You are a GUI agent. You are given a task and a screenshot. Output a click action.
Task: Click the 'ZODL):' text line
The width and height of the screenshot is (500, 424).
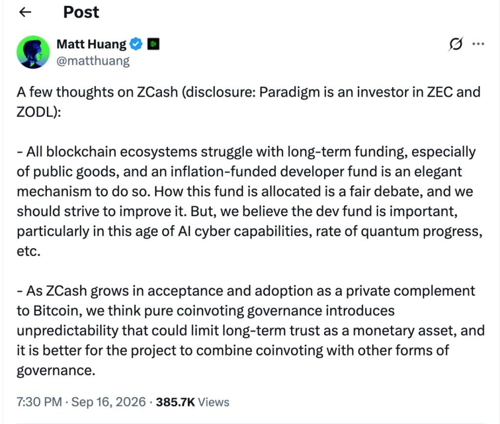(39, 112)
